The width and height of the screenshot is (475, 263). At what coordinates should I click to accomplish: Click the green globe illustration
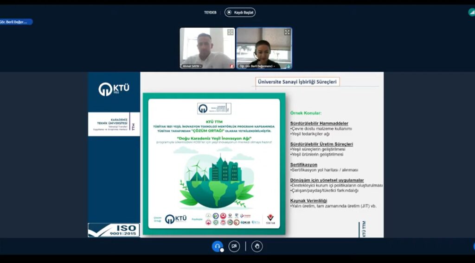pyautogui.click(x=217, y=182)
